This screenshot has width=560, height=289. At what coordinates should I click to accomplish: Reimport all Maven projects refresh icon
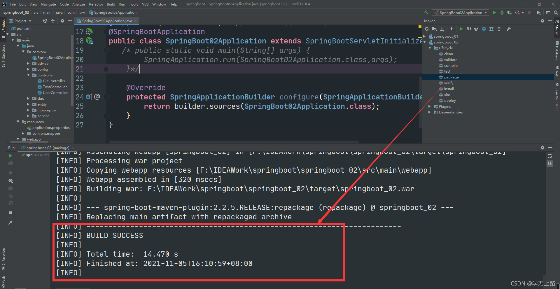click(427, 29)
